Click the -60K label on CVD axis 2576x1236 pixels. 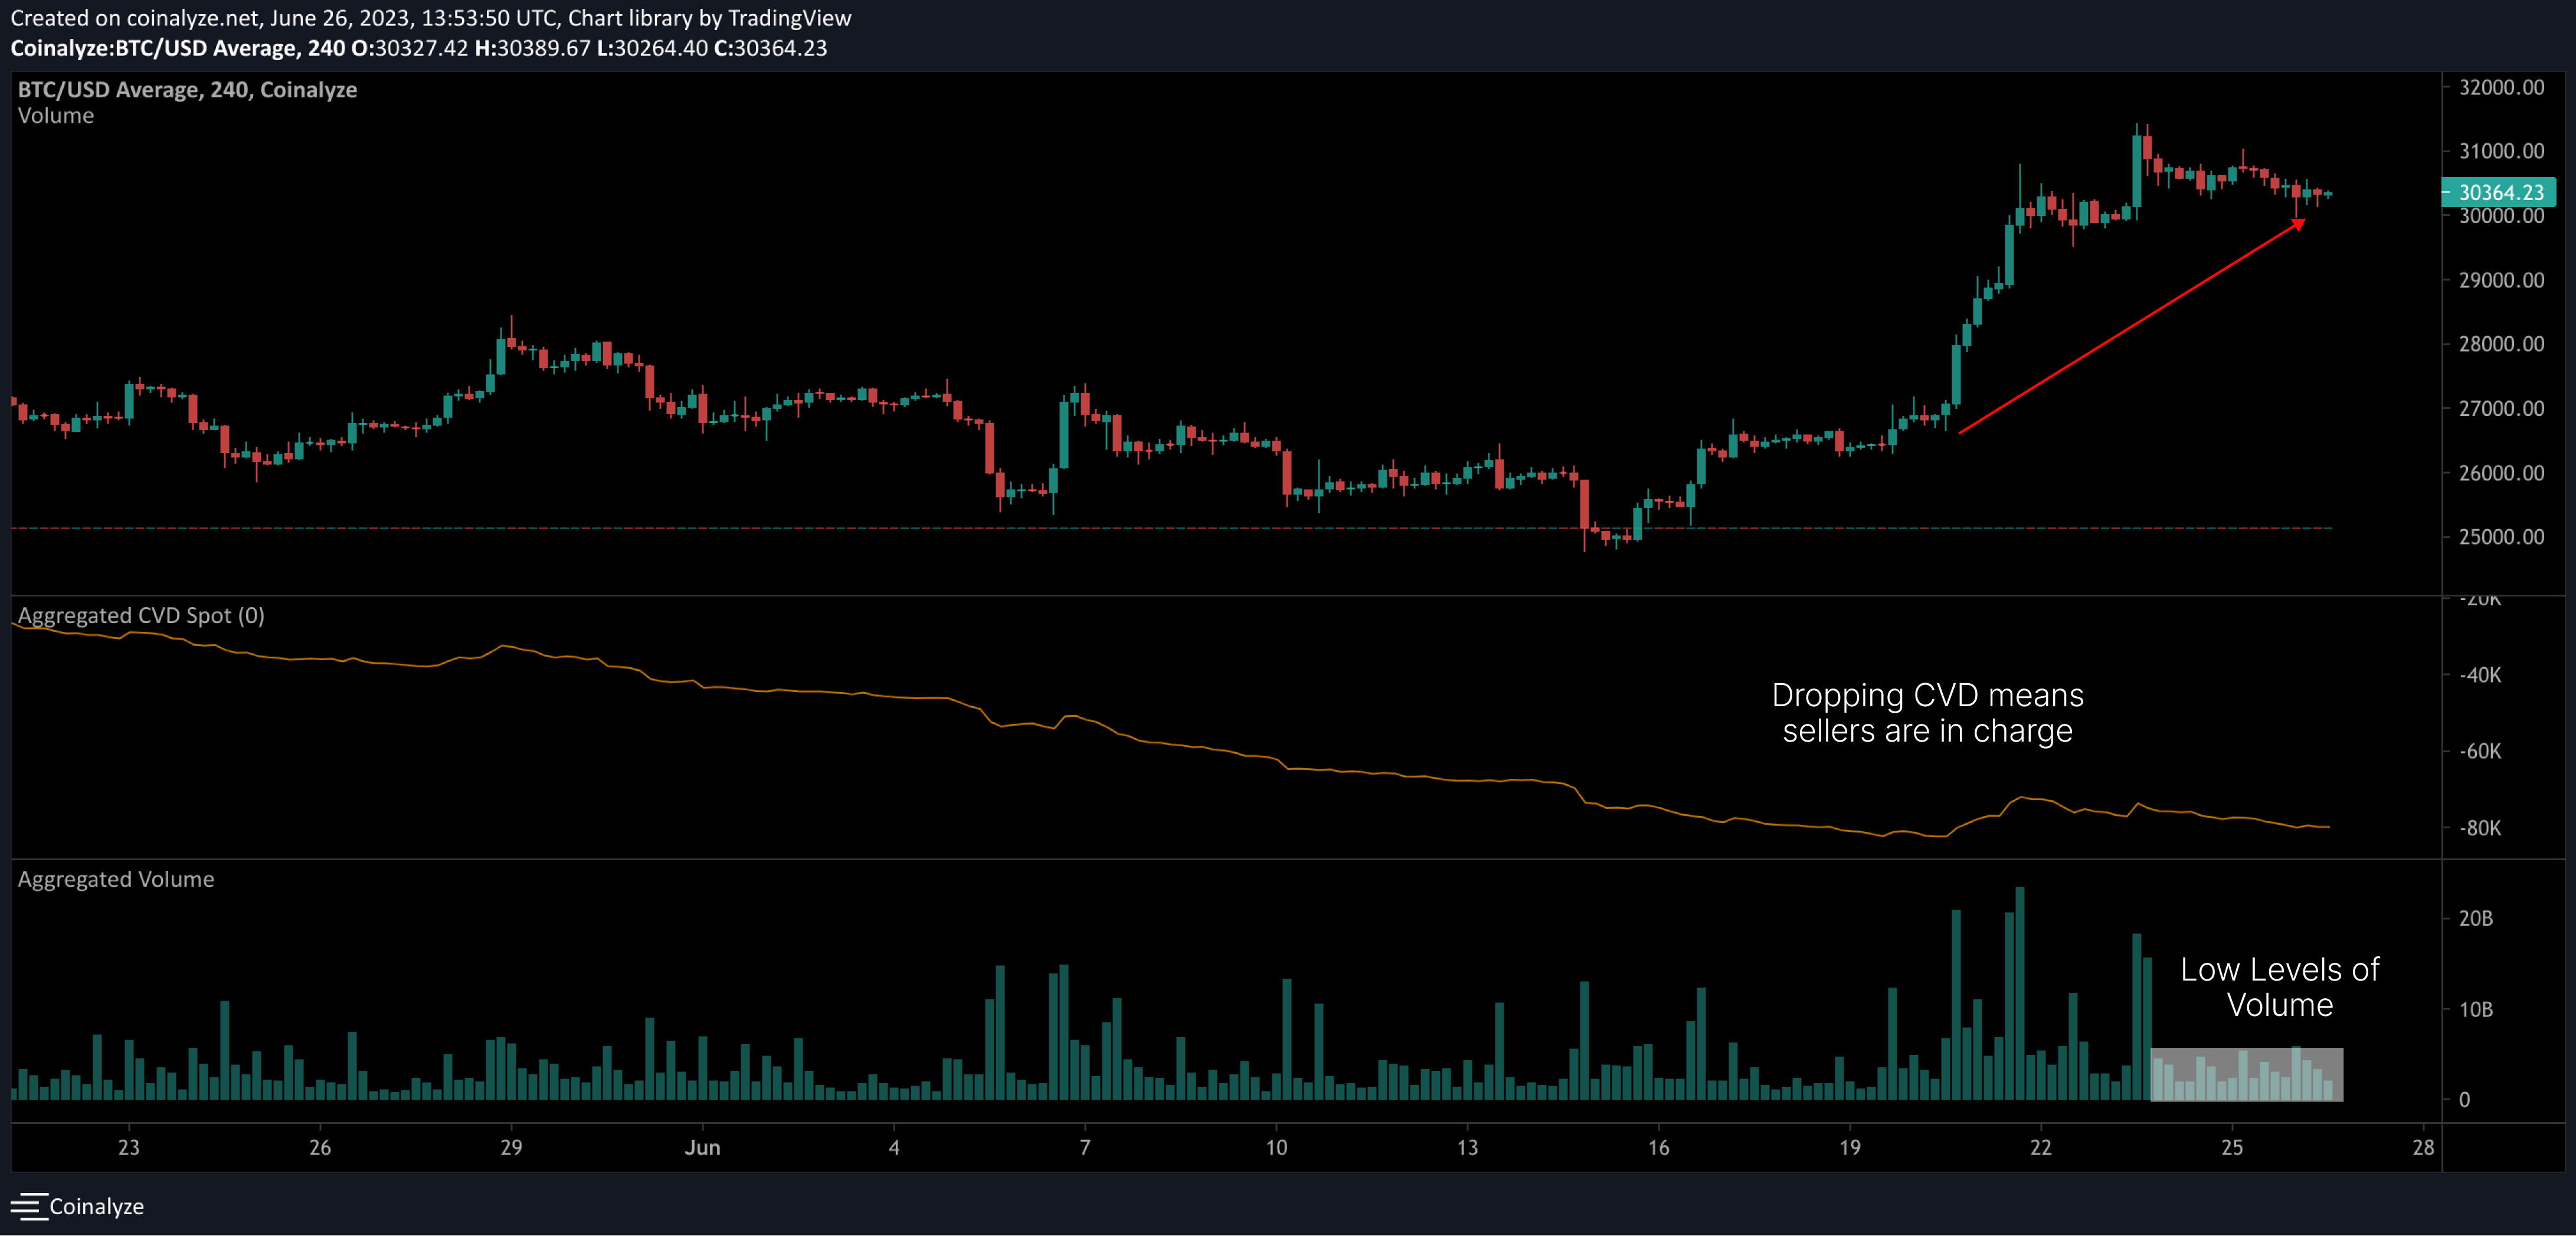pyautogui.click(x=2480, y=751)
